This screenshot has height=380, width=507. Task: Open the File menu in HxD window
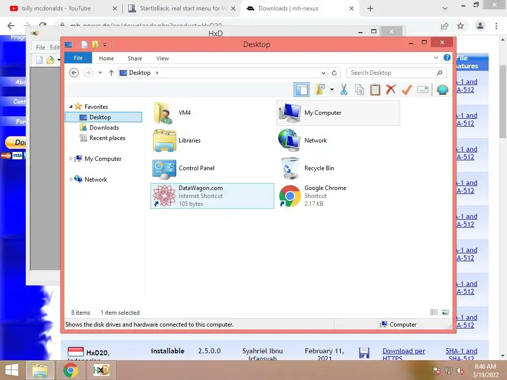click(41, 47)
